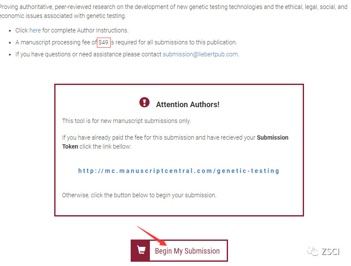Image resolution: width=351 pixels, height=266 pixels.
Task: Open the manuscriptcentral genetic-testing URL
Action: [x=178, y=171]
